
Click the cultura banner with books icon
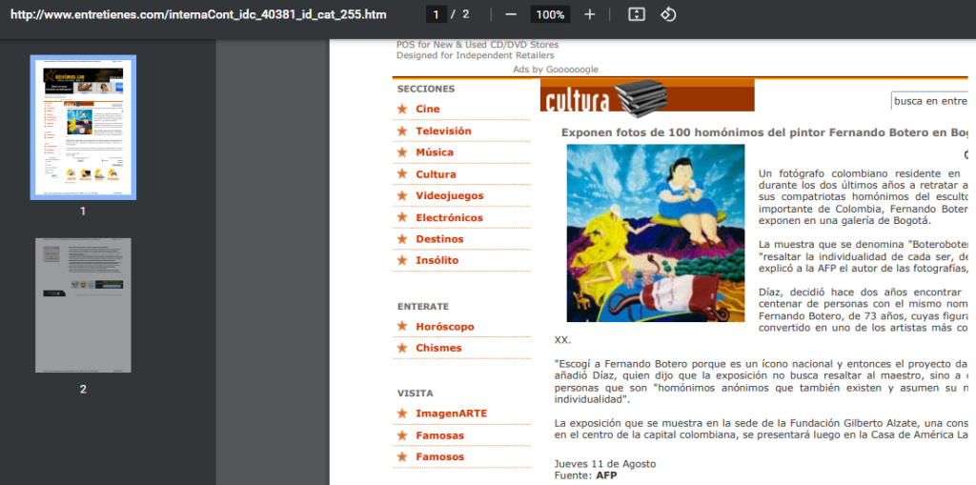646,96
